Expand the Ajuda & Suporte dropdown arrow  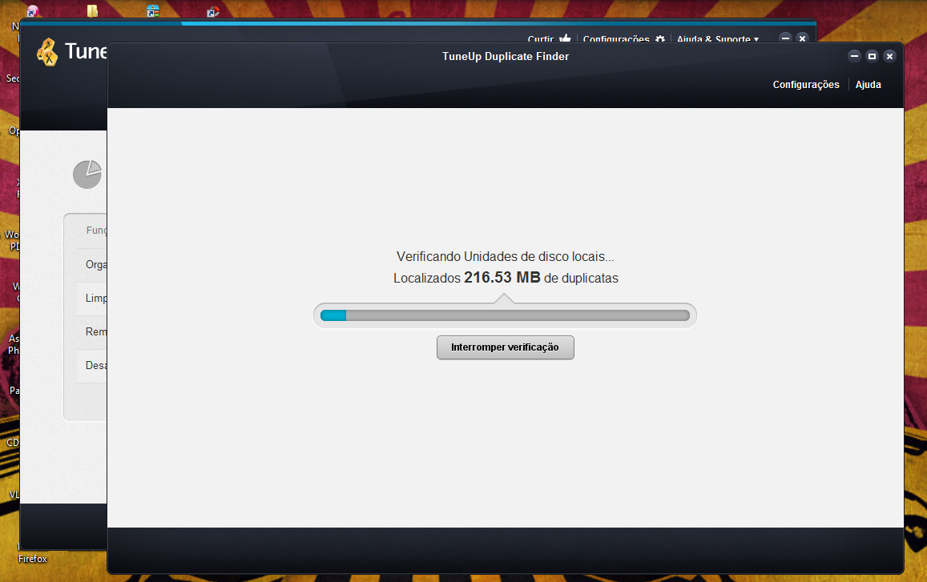[x=756, y=39]
